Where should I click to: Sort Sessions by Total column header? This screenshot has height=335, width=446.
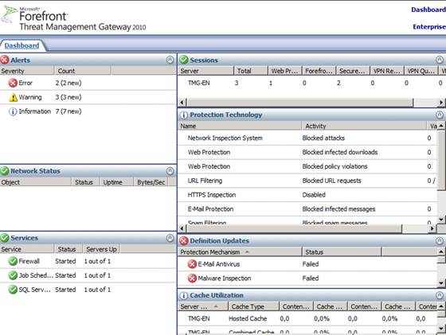[x=251, y=71]
